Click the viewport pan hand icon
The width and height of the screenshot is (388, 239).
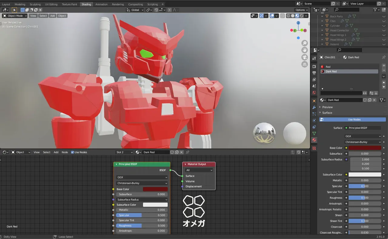point(305,50)
